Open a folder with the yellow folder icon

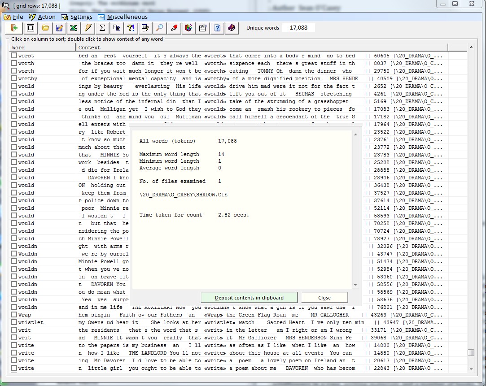[45, 28]
